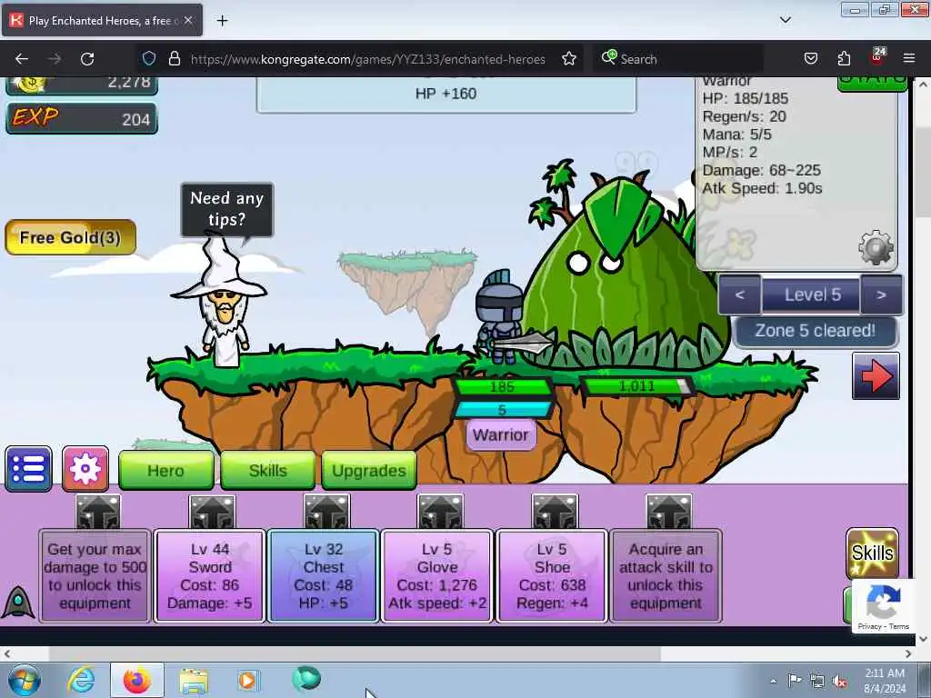The image size is (931, 698).
Task: Open the pink gear settings icon
Action: [x=85, y=469]
